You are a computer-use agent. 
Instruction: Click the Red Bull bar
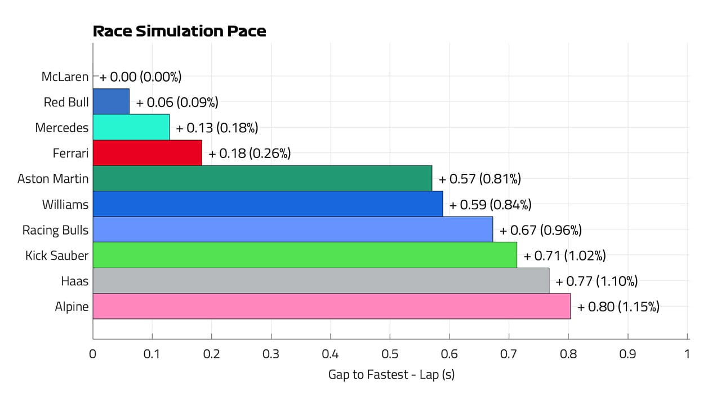[x=111, y=102]
